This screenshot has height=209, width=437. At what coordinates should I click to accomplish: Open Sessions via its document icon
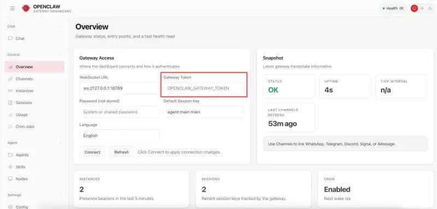[x=10, y=103]
